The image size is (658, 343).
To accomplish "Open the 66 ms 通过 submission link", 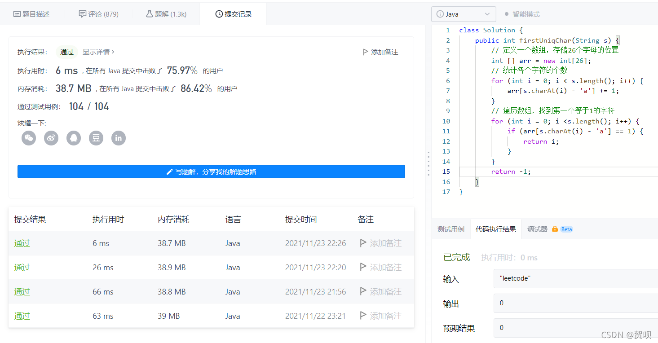I will [22, 291].
